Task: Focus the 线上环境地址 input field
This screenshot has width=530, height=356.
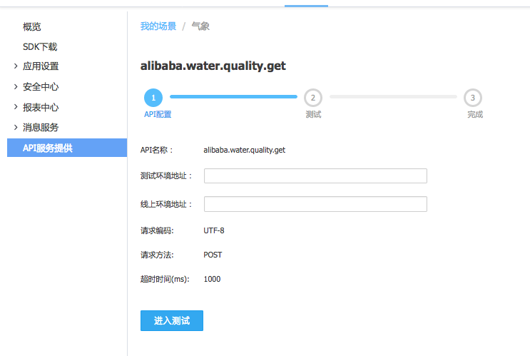Action: tap(315, 204)
